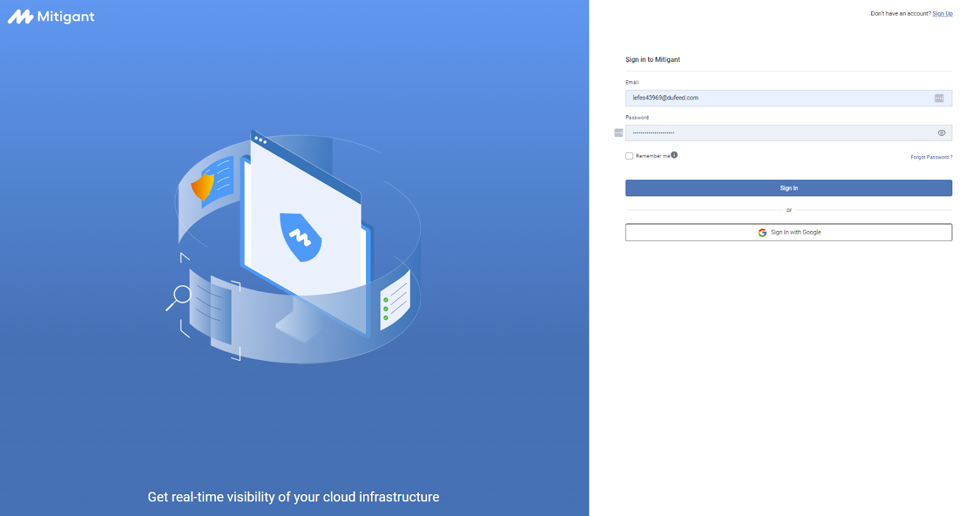Open the Sign Up link

tap(942, 13)
